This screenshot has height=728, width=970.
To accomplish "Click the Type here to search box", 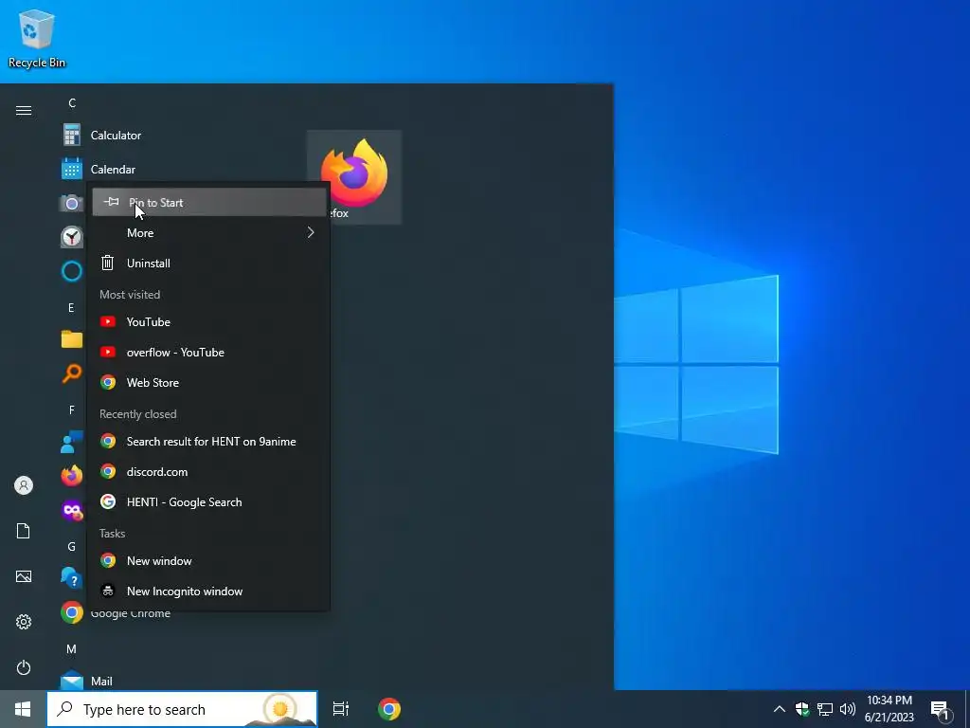I will click(x=182, y=709).
